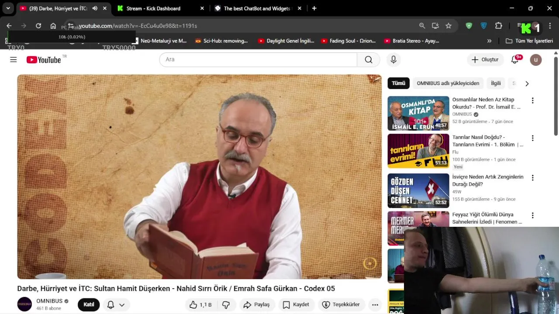This screenshot has height=314, width=559.
Task: Select the Tümü filter chip
Action: coord(398,83)
